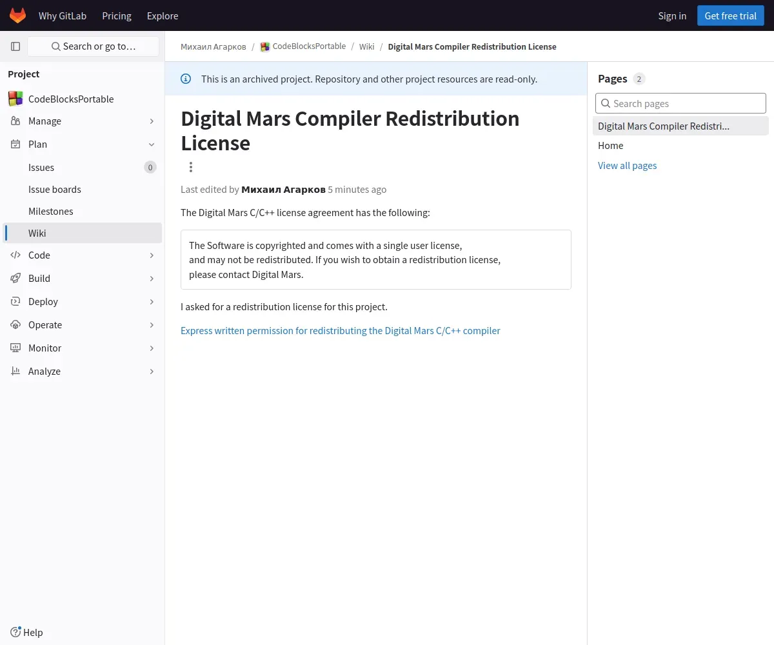
Task: Click the Monitor screen icon
Action: pos(15,348)
